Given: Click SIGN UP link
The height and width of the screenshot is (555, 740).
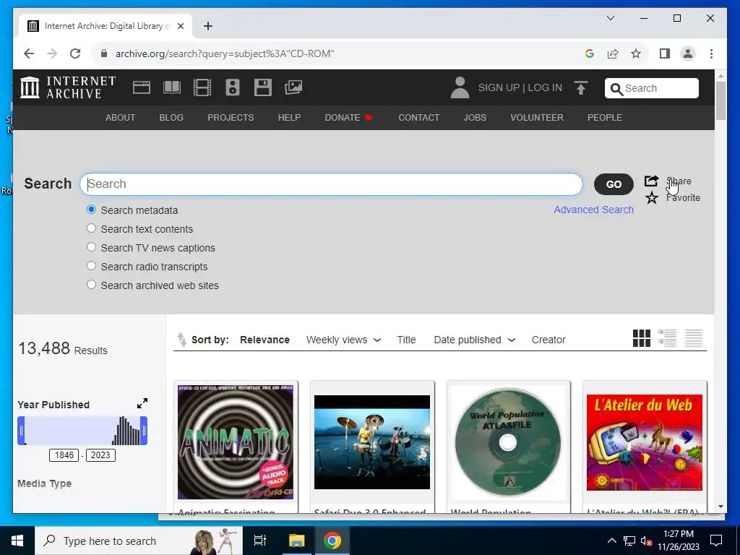Looking at the screenshot, I should coord(499,87).
